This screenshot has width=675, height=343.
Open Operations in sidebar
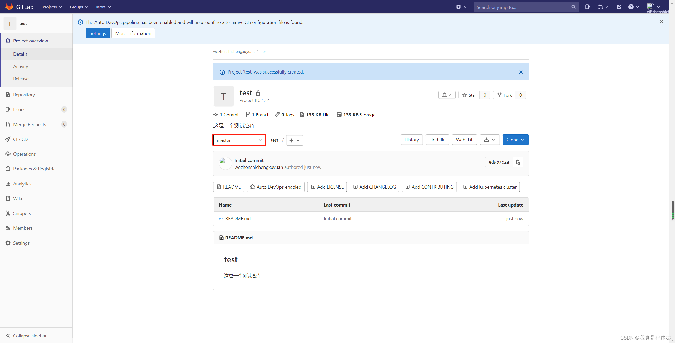(36, 154)
